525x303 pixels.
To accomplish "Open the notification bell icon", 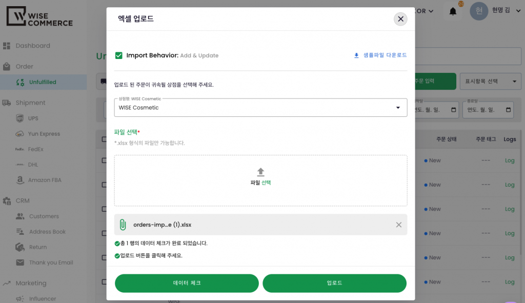I will [x=453, y=11].
